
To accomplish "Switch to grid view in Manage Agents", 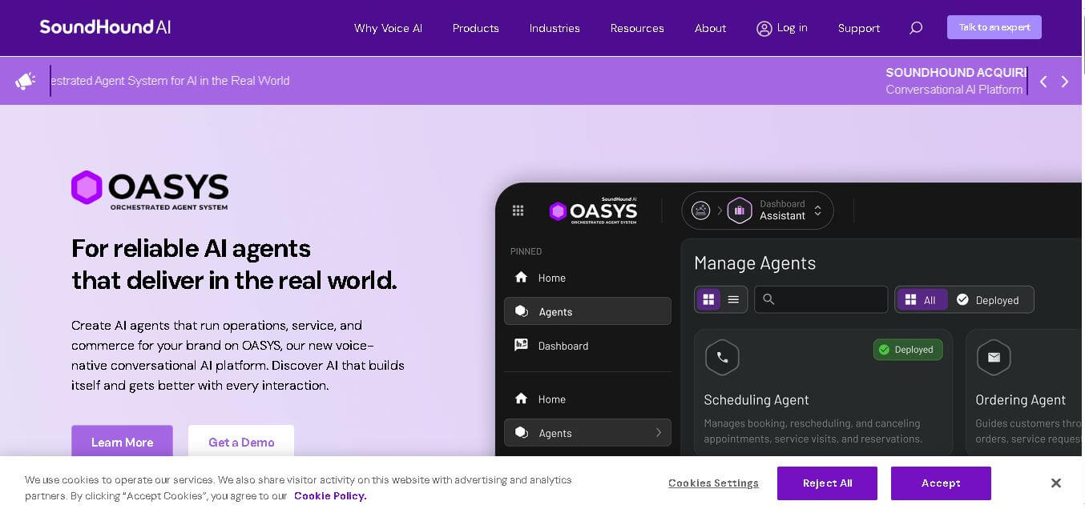I will pos(708,299).
